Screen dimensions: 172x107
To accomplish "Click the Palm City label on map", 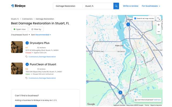I will 119,46.
